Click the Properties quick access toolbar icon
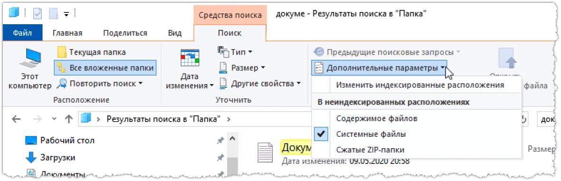 [x=38, y=14]
